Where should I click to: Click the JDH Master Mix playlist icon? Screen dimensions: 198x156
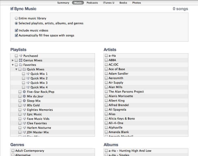(x=24, y=132)
